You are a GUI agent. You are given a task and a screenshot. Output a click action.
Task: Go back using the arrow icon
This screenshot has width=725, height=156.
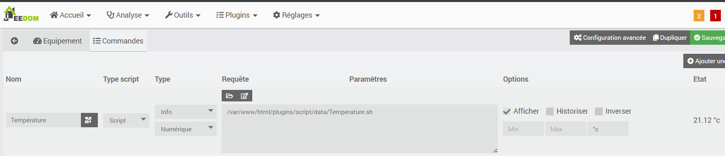(x=14, y=41)
